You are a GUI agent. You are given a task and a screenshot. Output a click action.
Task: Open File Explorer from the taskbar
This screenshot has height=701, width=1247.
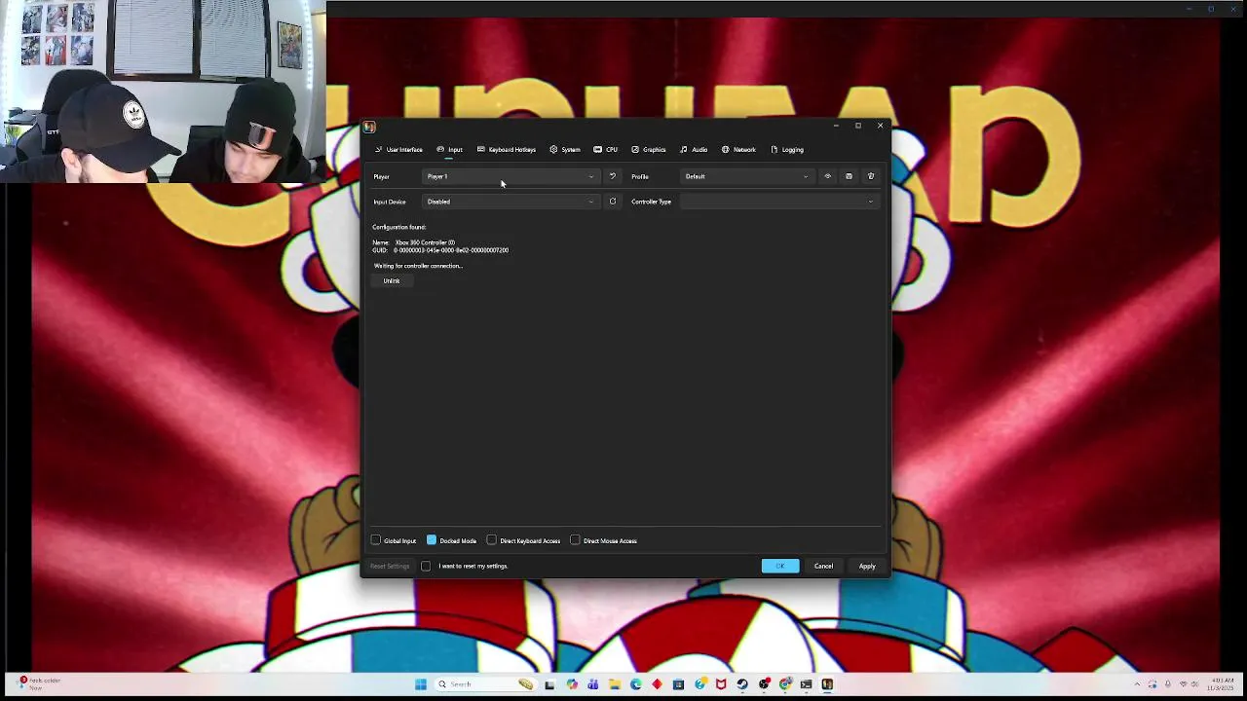pos(615,684)
